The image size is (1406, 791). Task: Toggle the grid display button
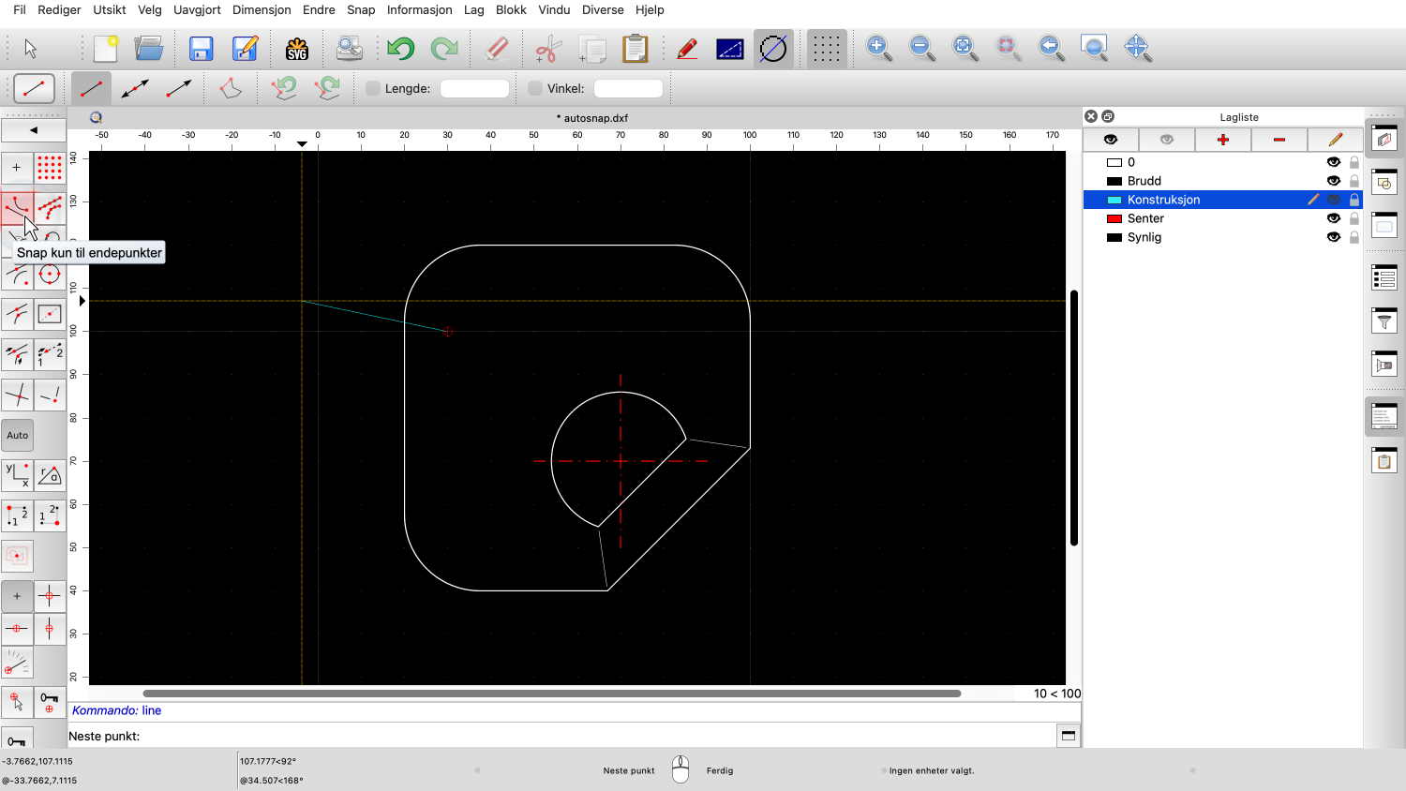826,49
